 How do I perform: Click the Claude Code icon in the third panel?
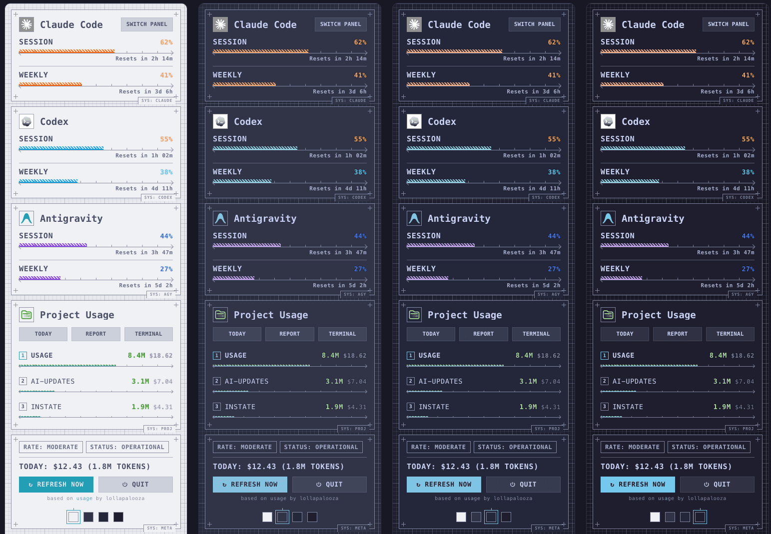414,24
